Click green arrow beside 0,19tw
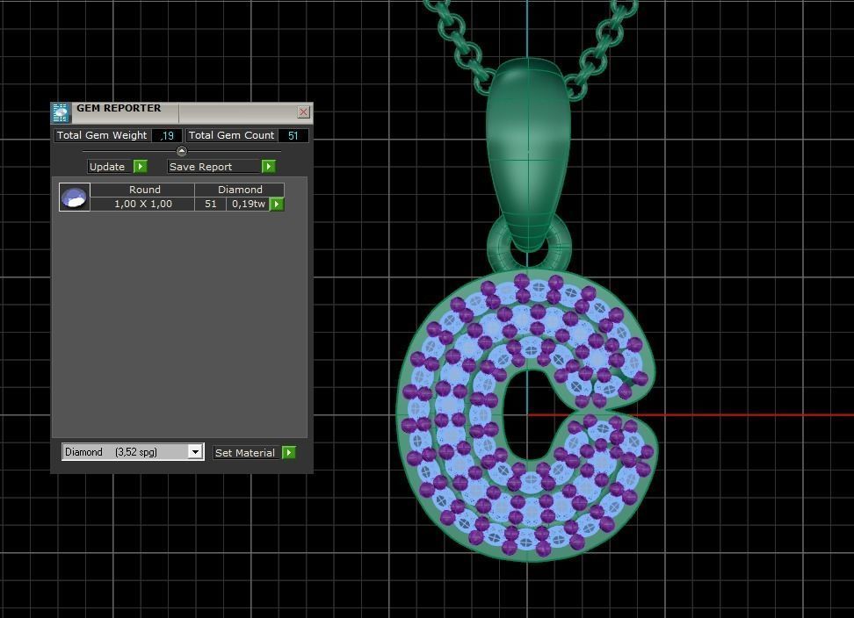854x618 pixels. tap(278, 204)
